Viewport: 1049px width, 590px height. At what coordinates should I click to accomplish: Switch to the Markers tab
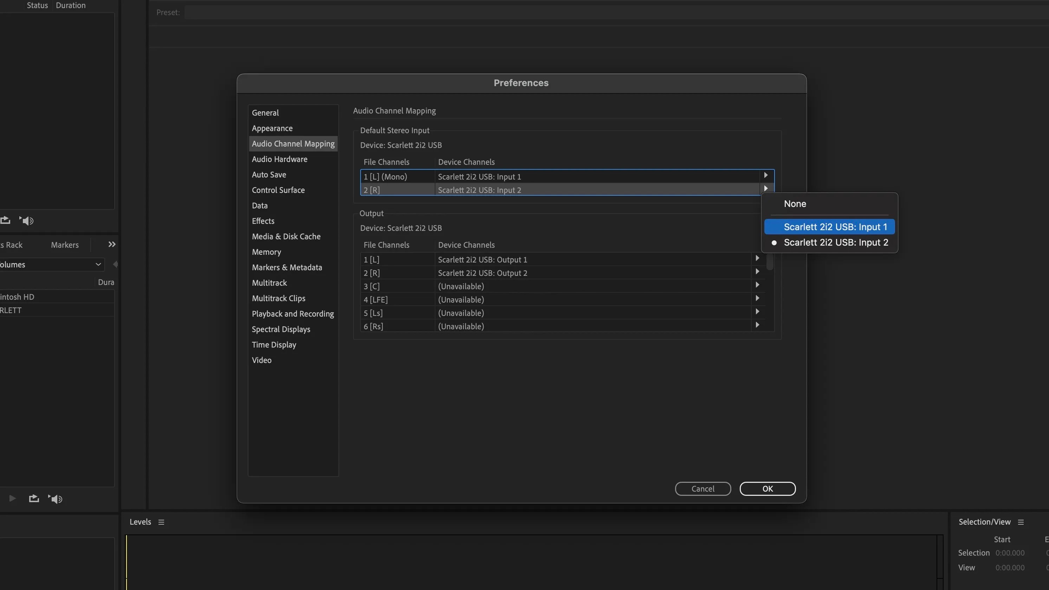coord(64,244)
